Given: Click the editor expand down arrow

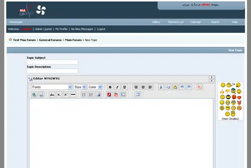Looking at the screenshot, I should click(211, 81).
